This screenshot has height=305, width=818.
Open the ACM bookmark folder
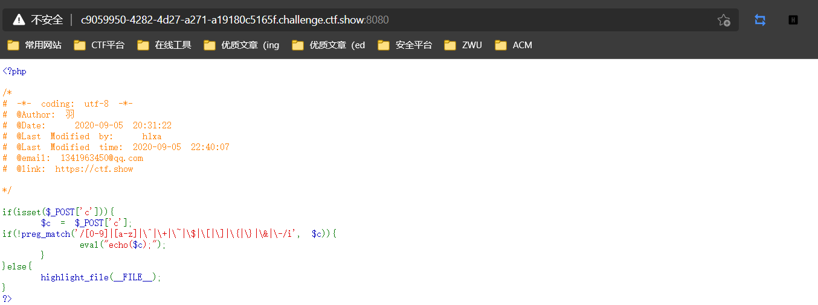(x=514, y=45)
